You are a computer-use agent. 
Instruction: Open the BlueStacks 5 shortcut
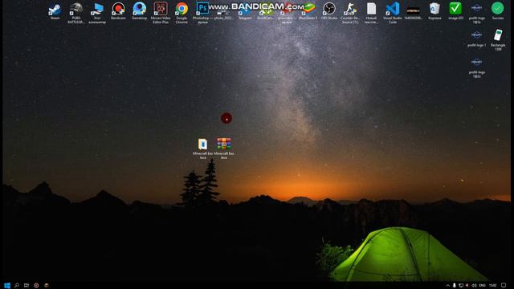308,12
